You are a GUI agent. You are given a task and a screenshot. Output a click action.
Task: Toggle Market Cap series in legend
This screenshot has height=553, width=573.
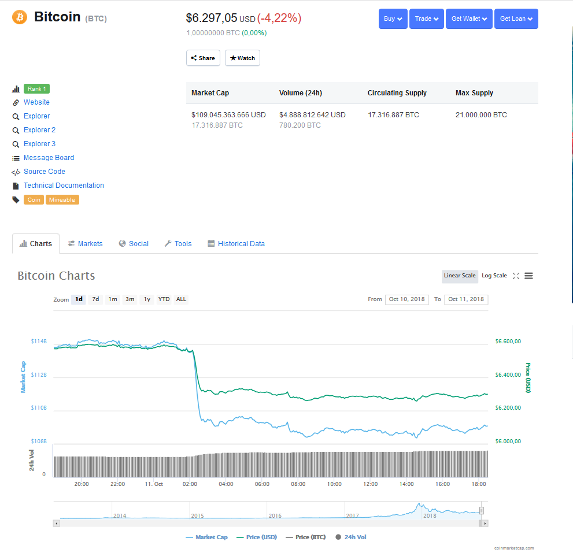pos(207,537)
